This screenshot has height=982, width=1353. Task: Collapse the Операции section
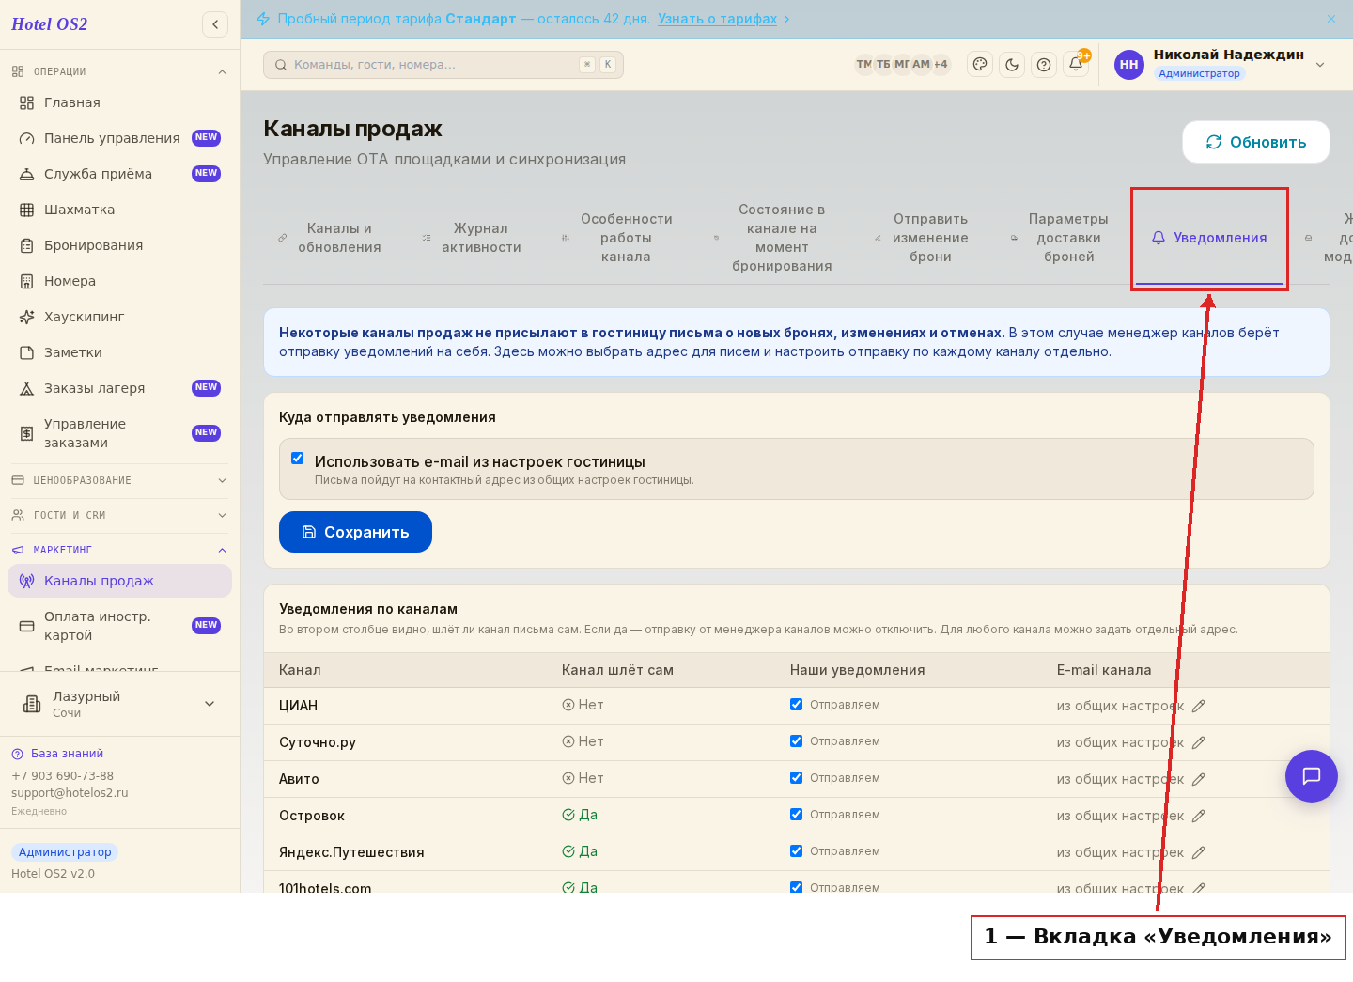(119, 71)
